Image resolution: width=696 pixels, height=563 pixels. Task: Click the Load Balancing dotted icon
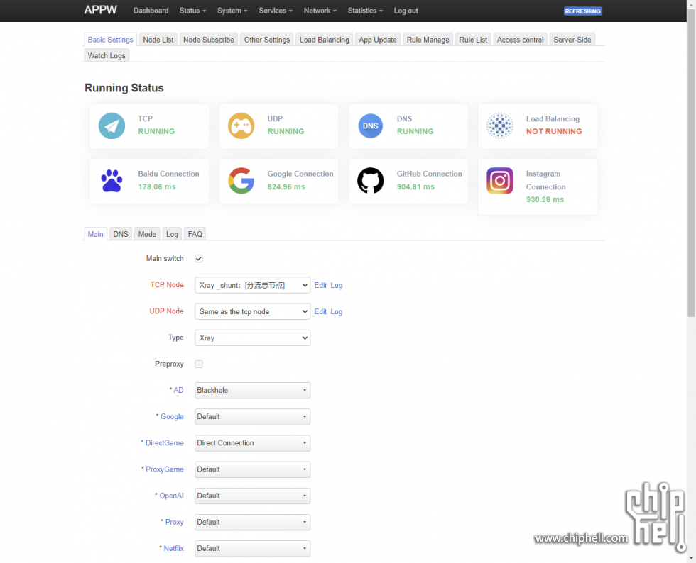click(x=500, y=126)
